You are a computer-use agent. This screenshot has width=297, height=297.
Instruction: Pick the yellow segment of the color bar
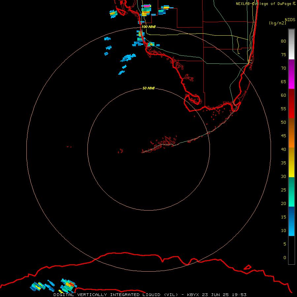pyautogui.click(x=291, y=162)
